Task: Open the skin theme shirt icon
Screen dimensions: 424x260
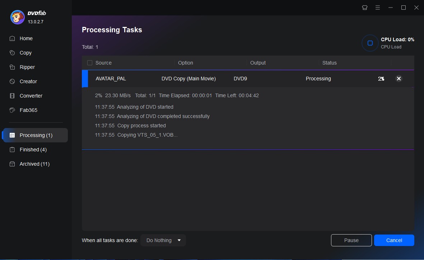Action: pos(365,8)
